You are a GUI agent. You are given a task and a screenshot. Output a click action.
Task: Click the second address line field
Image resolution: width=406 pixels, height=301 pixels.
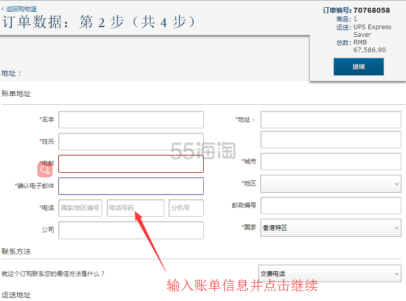pos(331,140)
